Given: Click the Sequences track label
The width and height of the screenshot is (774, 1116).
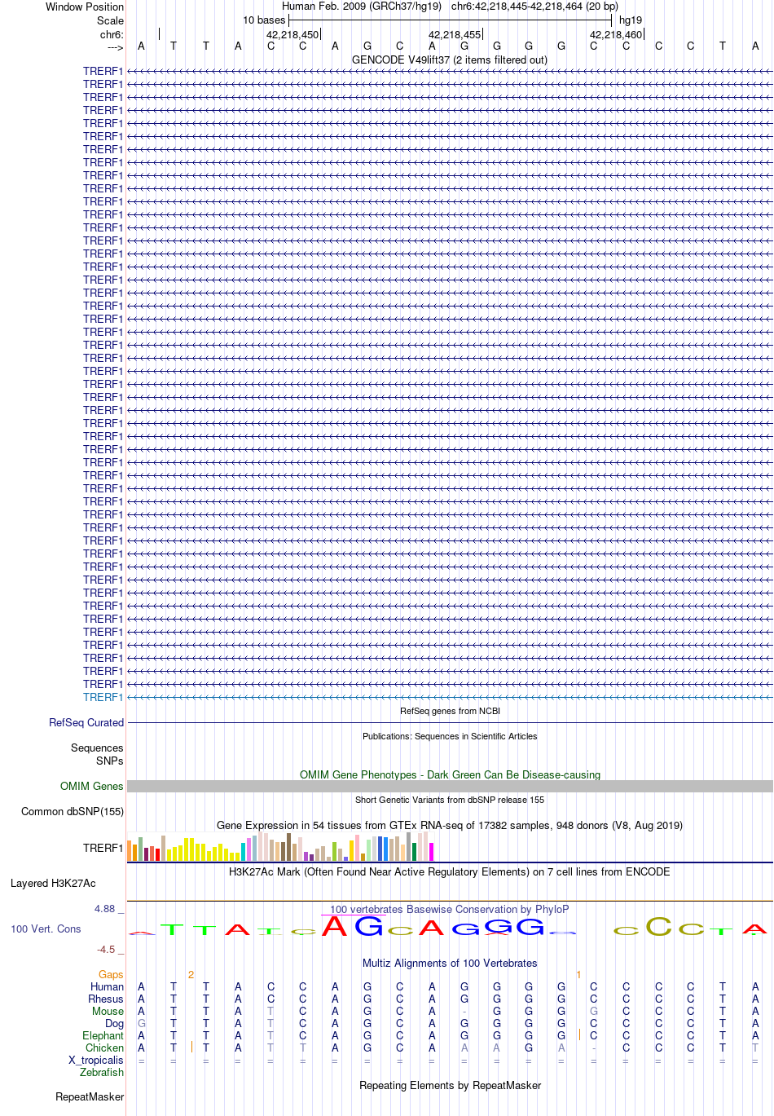Looking at the screenshot, I should [97, 748].
